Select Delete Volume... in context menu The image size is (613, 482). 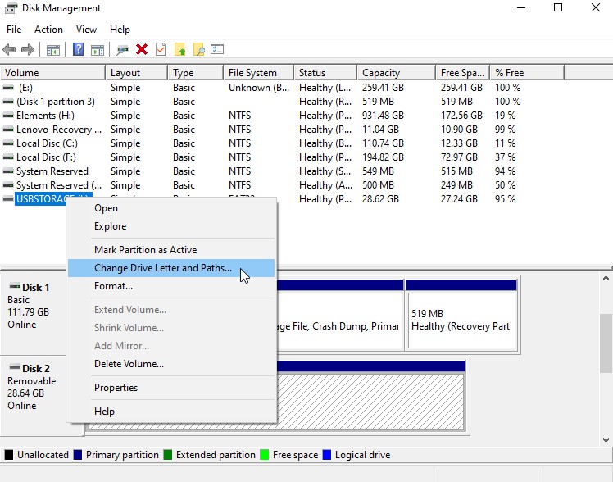[x=129, y=364]
